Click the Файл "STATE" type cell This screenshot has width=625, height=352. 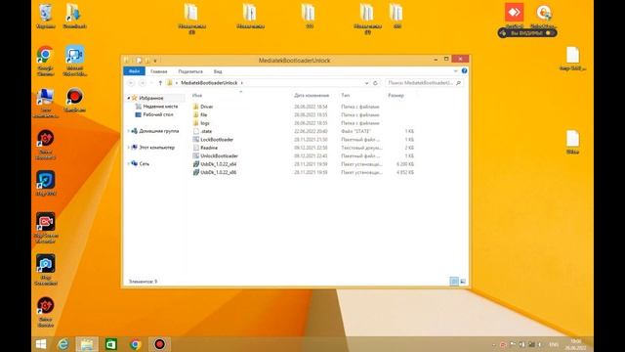tap(355, 131)
